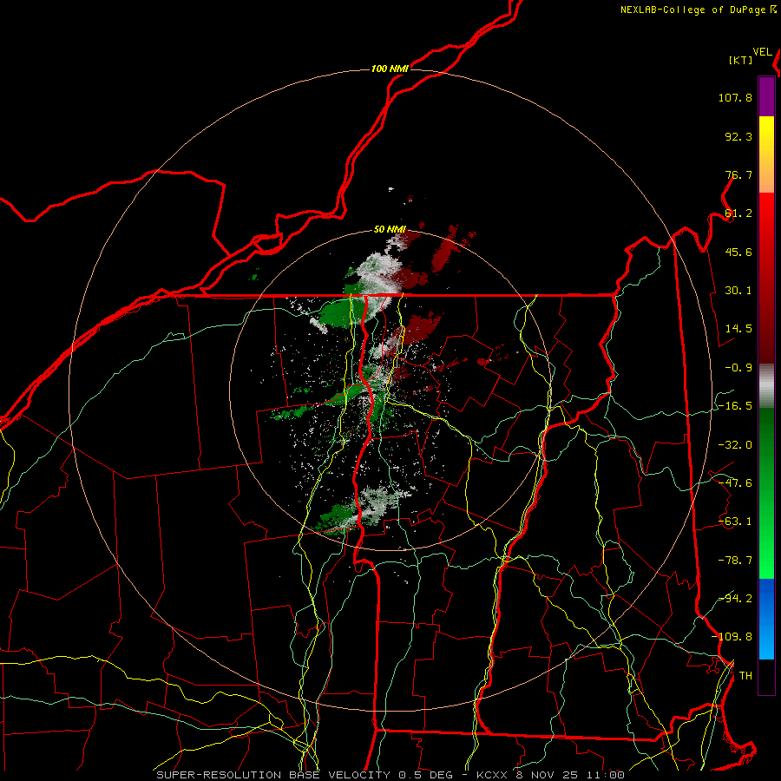781x781 pixels.
Task: Click the [KT] units label
Action: click(x=741, y=60)
